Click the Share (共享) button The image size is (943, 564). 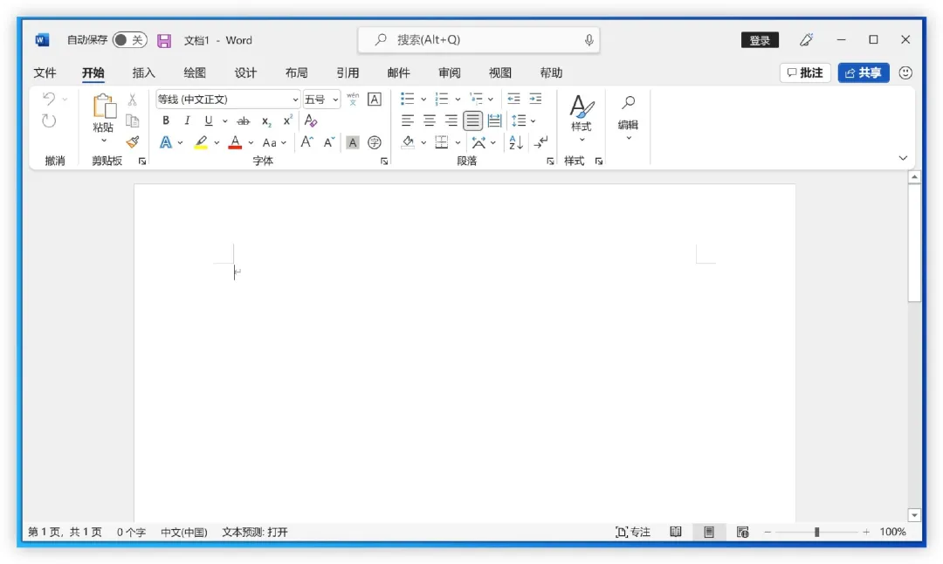pos(864,72)
